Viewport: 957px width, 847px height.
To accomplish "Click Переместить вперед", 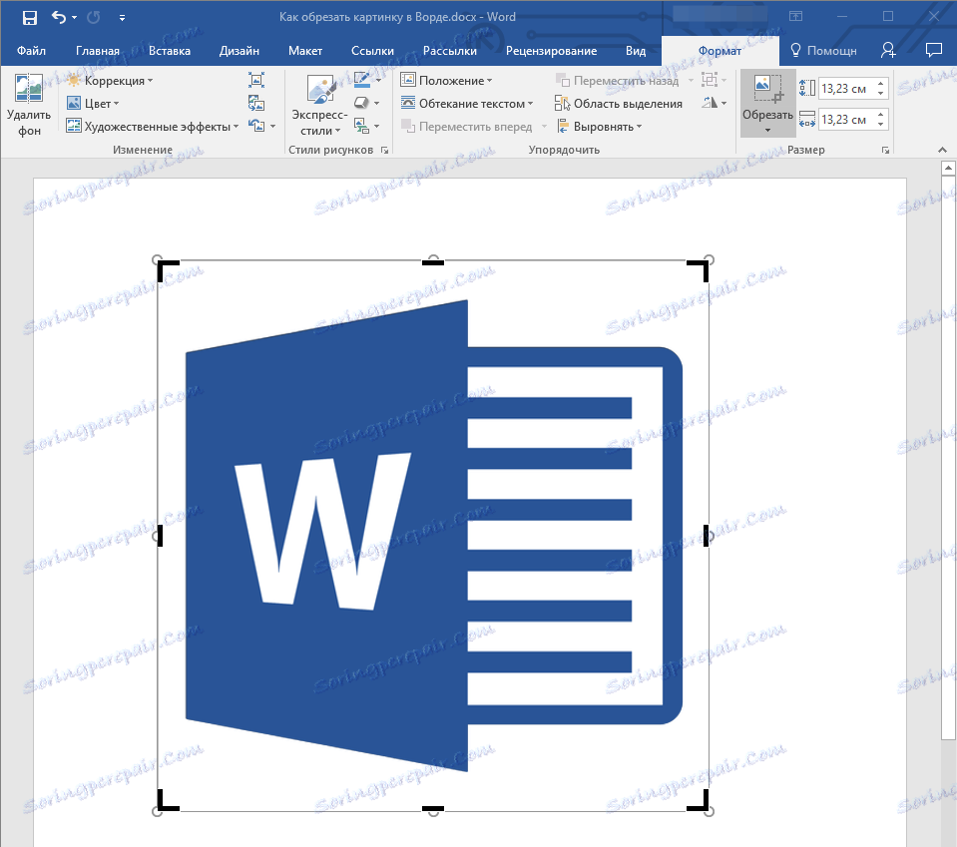I will pos(467,127).
